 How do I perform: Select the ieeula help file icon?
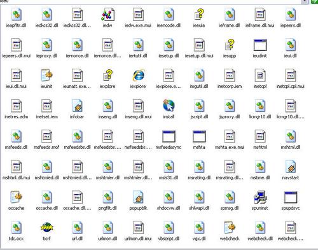pyautogui.click(x=199, y=15)
